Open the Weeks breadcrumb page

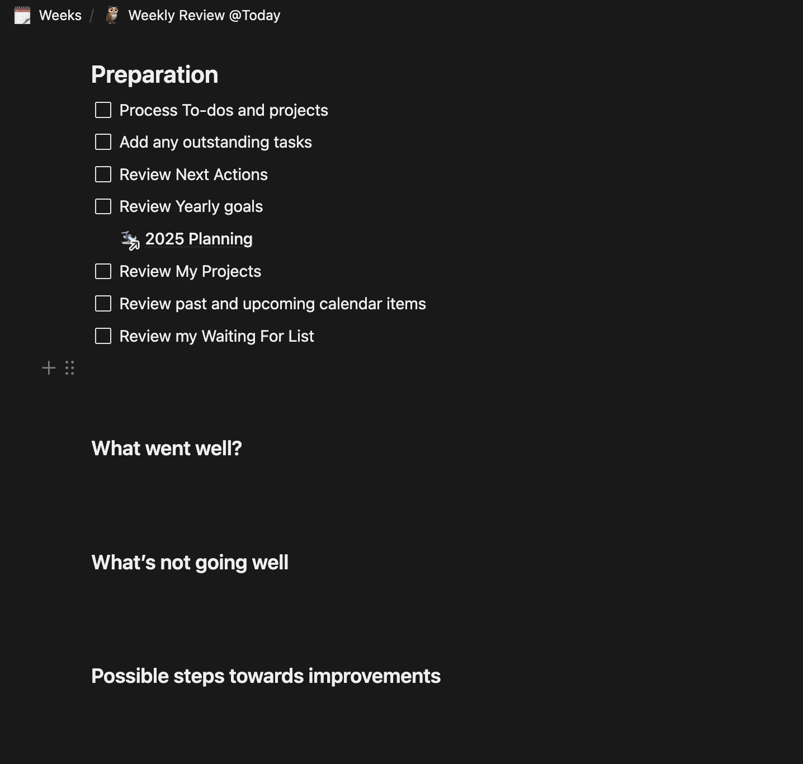point(60,15)
